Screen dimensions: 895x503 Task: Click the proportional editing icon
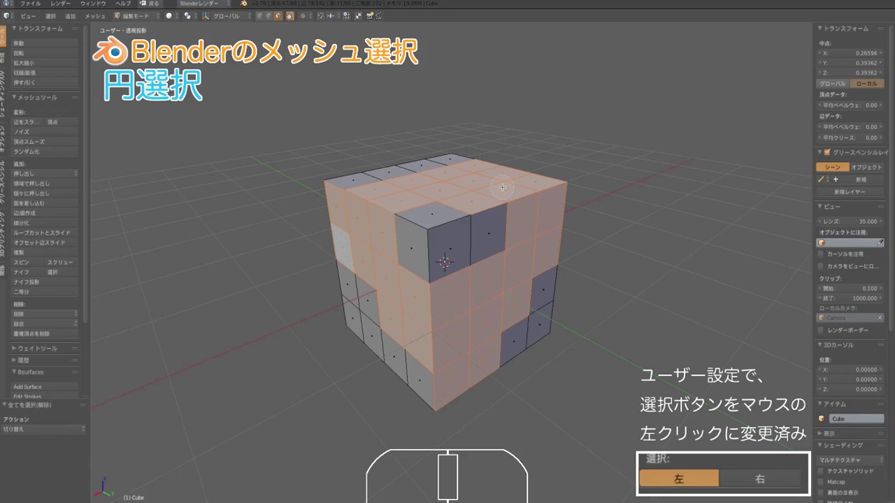(x=303, y=15)
